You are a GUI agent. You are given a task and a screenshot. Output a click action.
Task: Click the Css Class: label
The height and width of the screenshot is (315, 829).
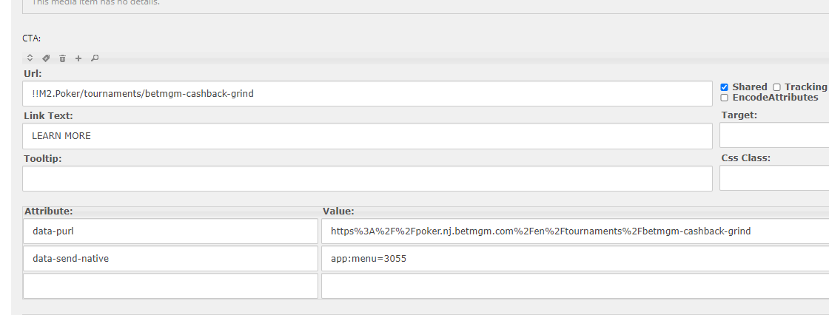click(746, 157)
